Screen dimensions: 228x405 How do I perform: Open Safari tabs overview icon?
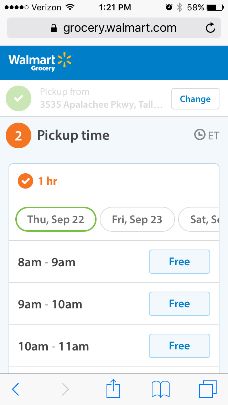(x=208, y=389)
